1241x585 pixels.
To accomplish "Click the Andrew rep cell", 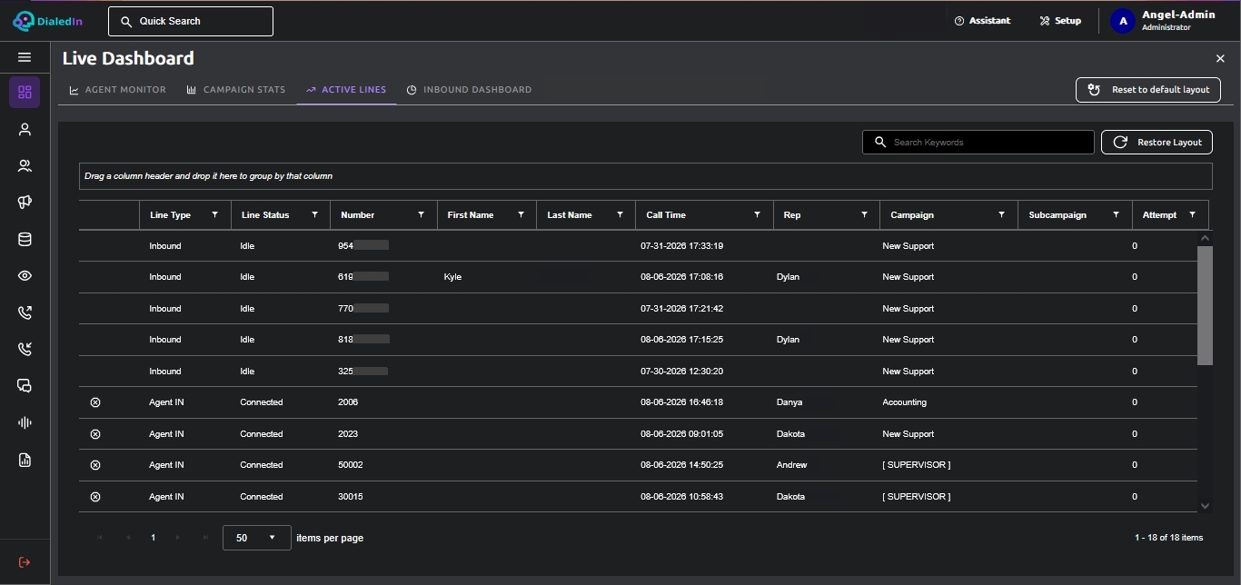I will pos(792,465).
